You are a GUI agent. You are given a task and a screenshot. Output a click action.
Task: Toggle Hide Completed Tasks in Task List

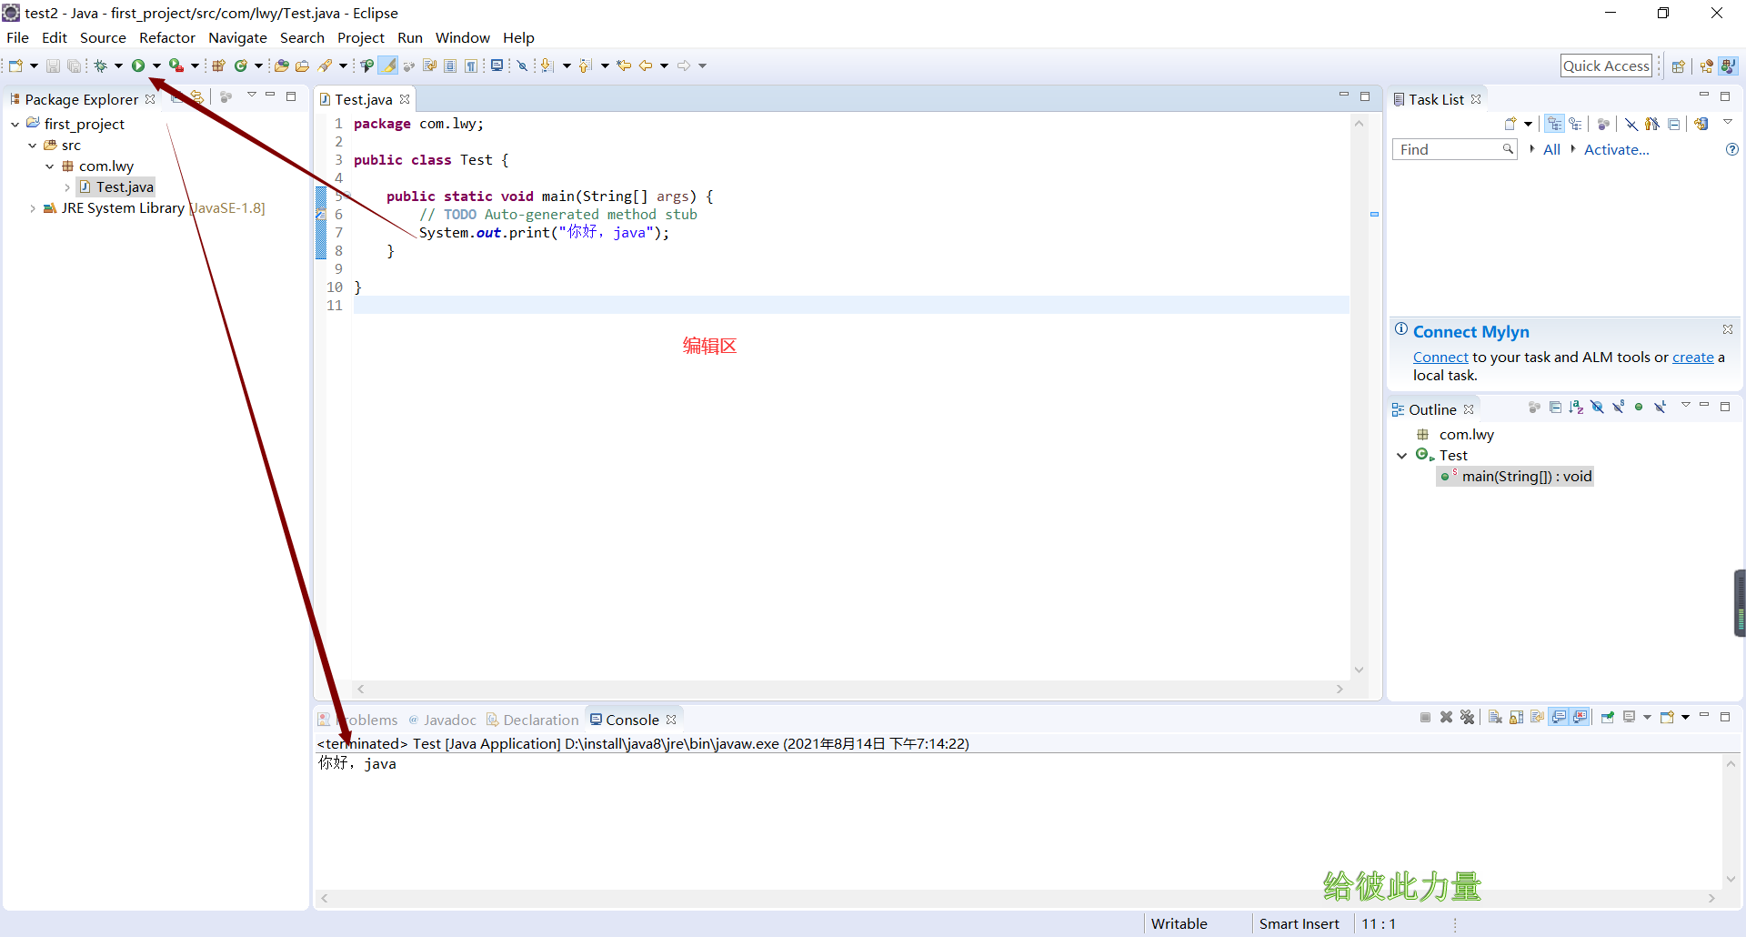pos(1631,125)
